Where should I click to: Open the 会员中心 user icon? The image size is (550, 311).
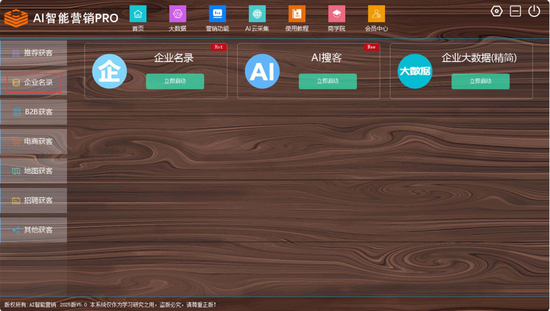pyautogui.click(x=376, y=14)
